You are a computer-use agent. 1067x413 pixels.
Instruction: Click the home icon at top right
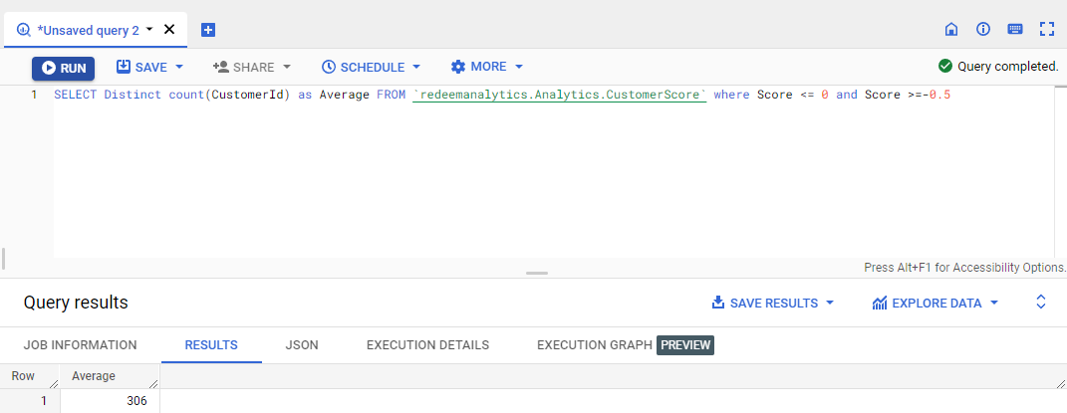coord(951,29)
